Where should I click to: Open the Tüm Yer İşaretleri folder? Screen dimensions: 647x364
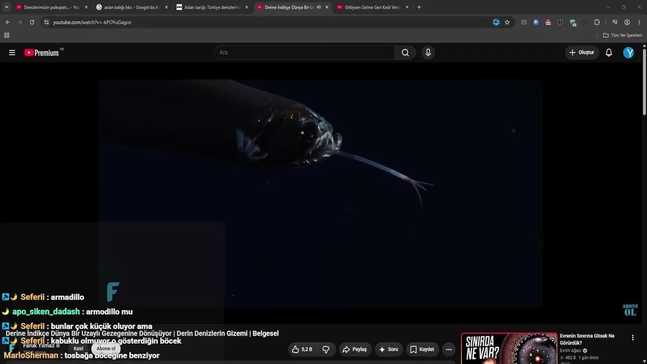622,35
